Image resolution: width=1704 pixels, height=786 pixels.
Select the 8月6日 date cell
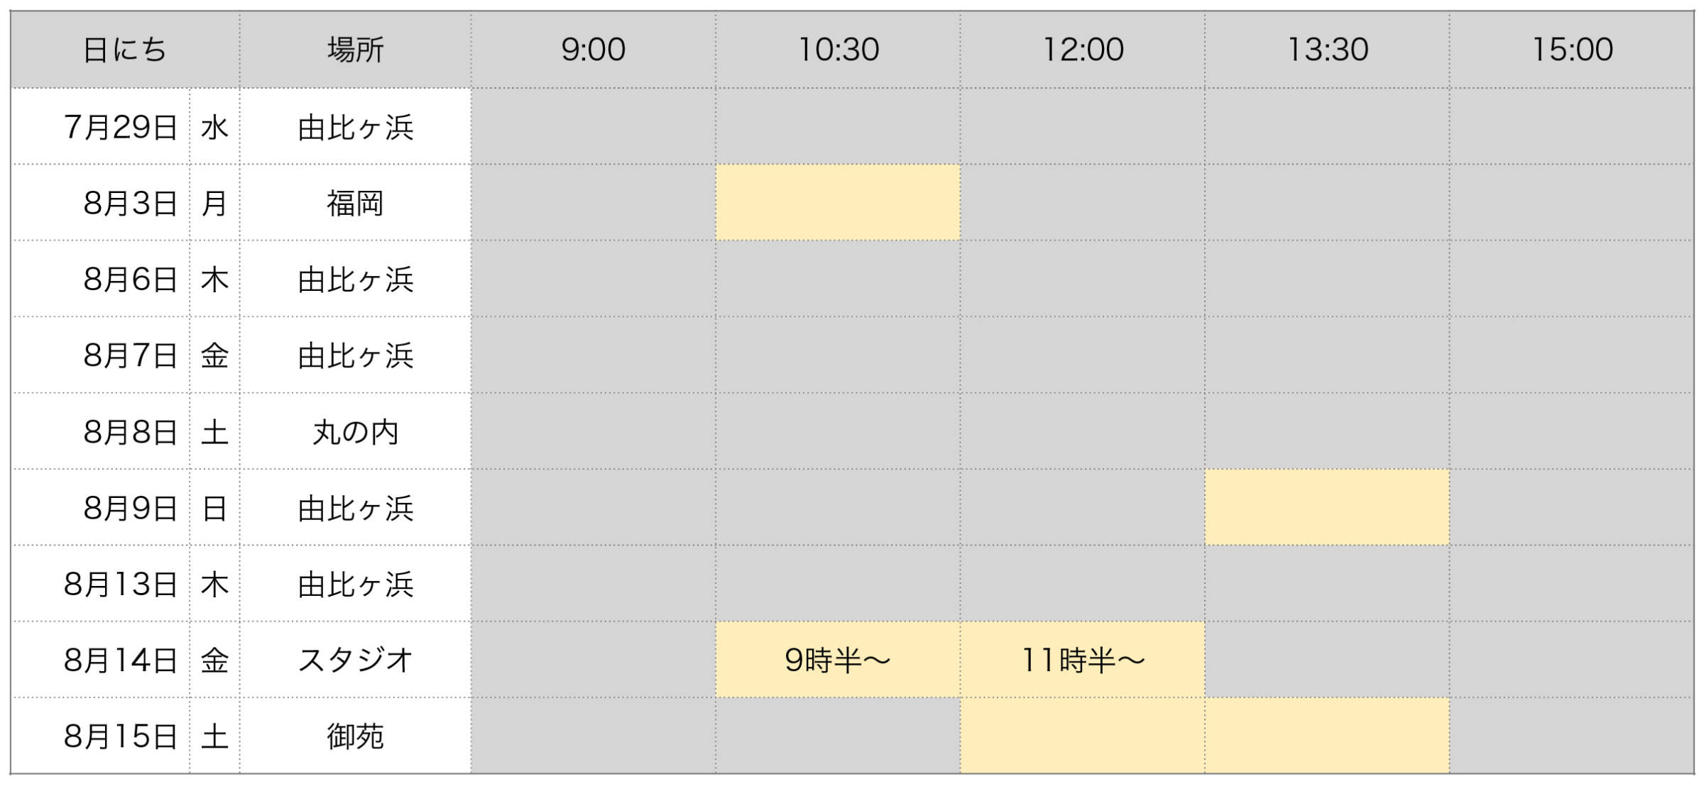pos(100,279)
